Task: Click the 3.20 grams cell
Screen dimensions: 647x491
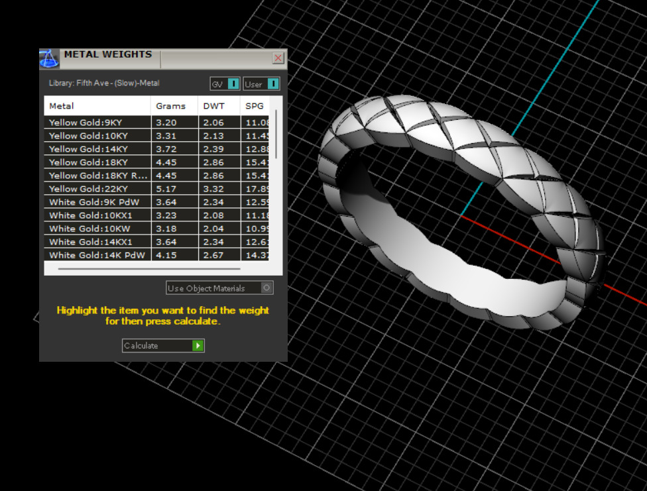Action: pos(174,122)
